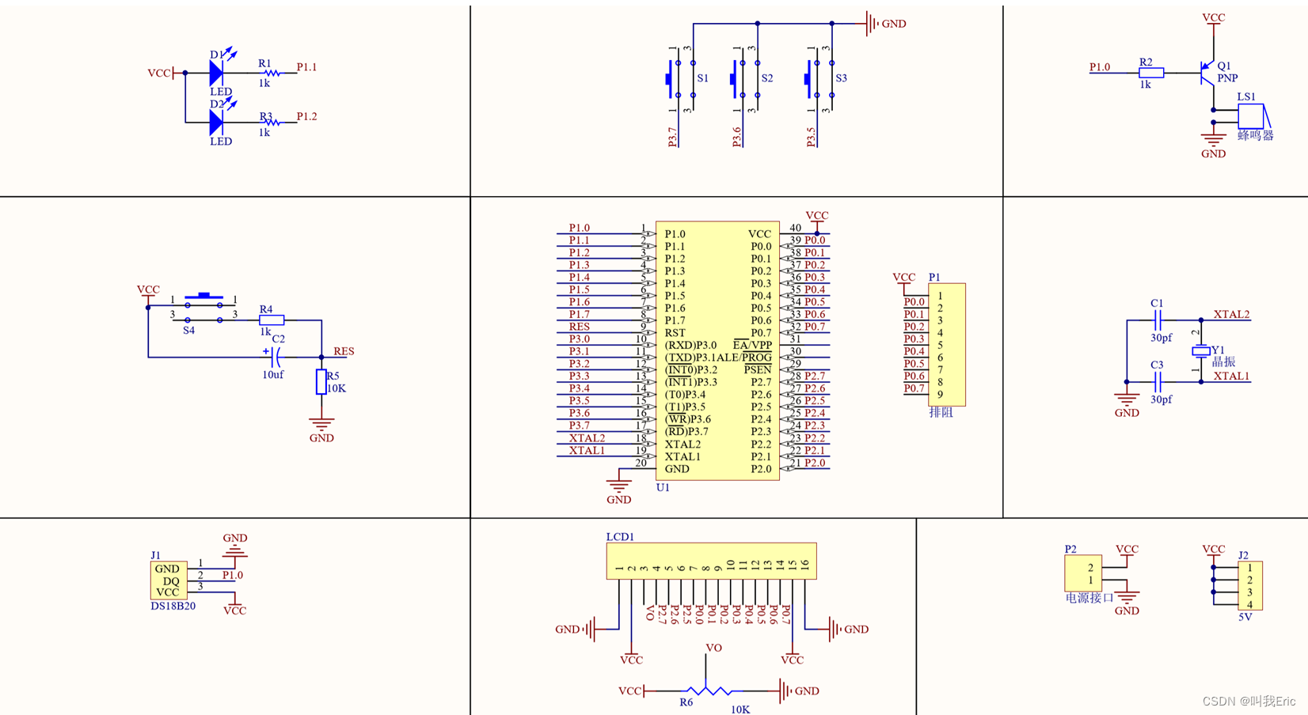
Task: Click the DS18B20 text under J1
Action: [x=173, y=606]
